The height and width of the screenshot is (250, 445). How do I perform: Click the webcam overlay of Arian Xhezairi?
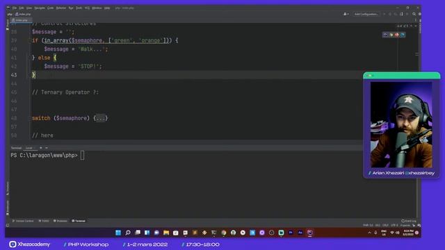click(x=401, y=125)
